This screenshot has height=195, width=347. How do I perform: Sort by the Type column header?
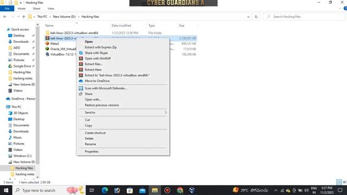coord(152,25)
